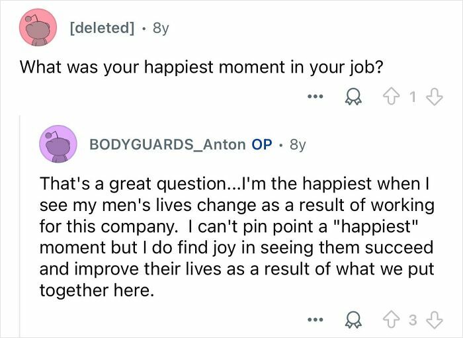Collapse the reply thread via the vertical line
The height and width of the screenshot is (338, 463).
[x=20, y=226]
